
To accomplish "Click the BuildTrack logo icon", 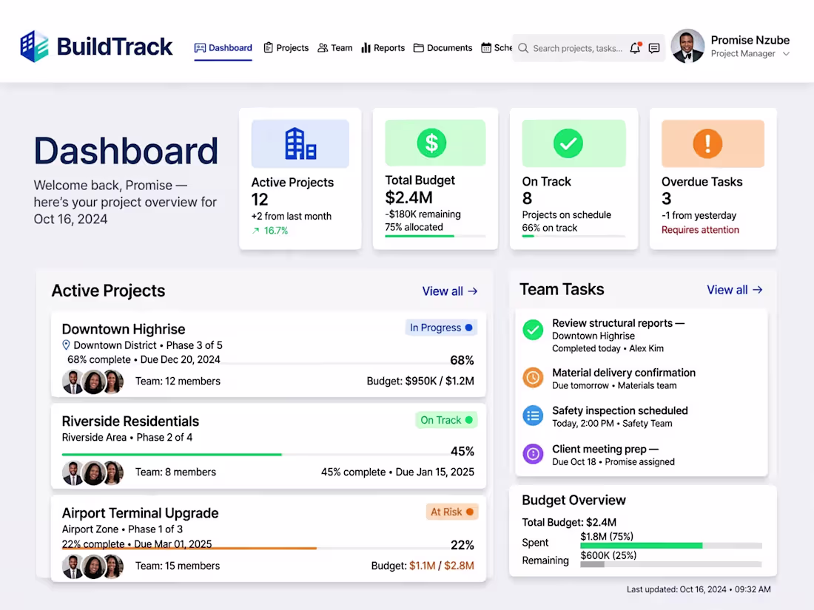I will [34, 47].
